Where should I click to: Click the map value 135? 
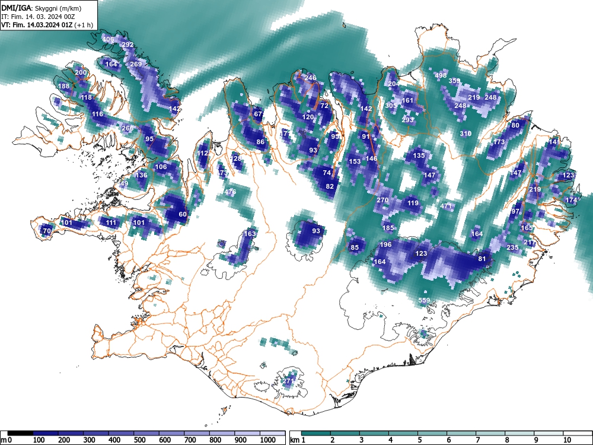pyautogui.click(x=419, y=155)
